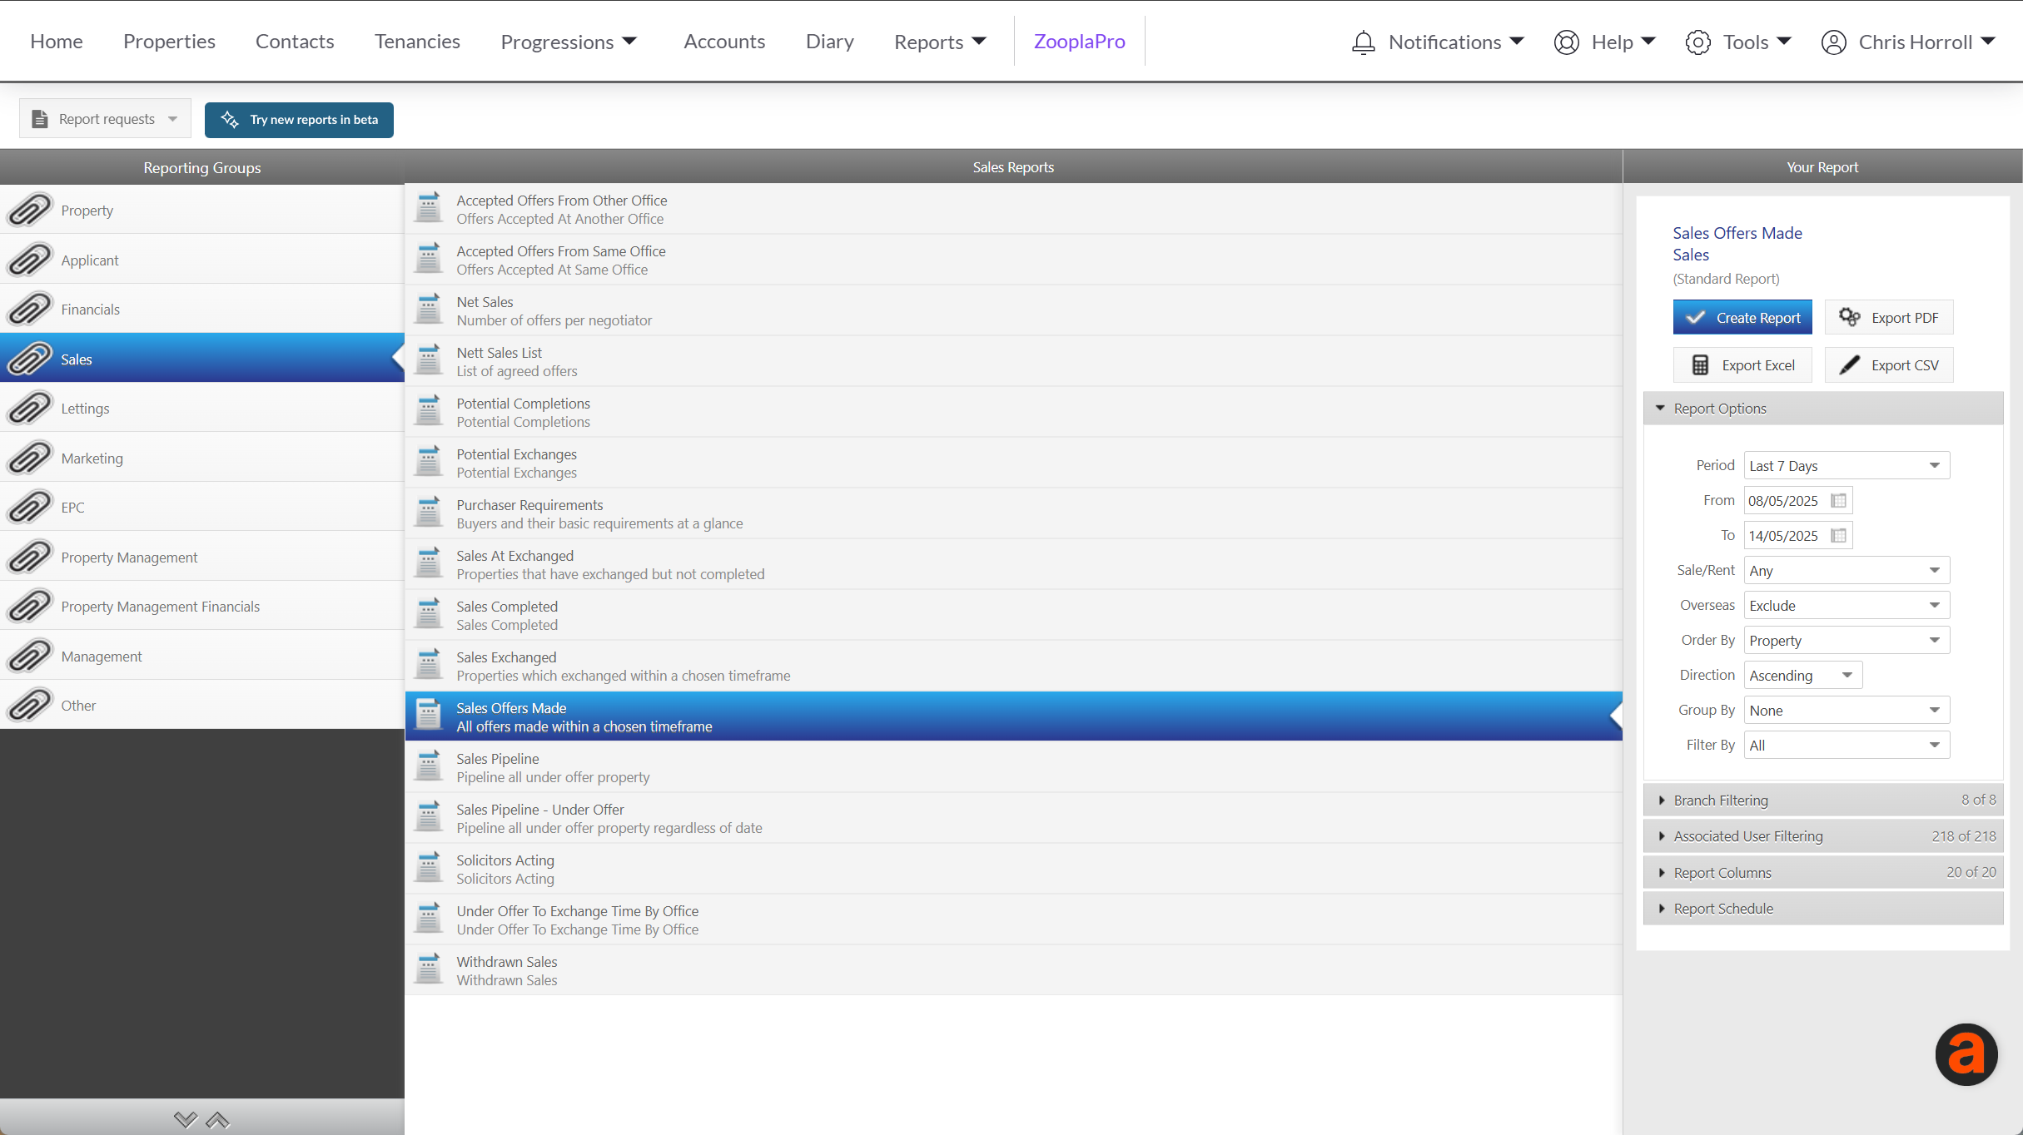Viewport: 2023px width, 1135px height.
Task: Click the ZooplaPro link
Action: pyautogui.click(x=1079, y=42)
